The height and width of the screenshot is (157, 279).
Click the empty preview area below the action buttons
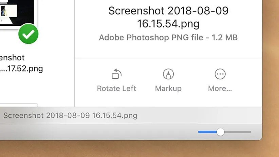(x=168, y=101)
